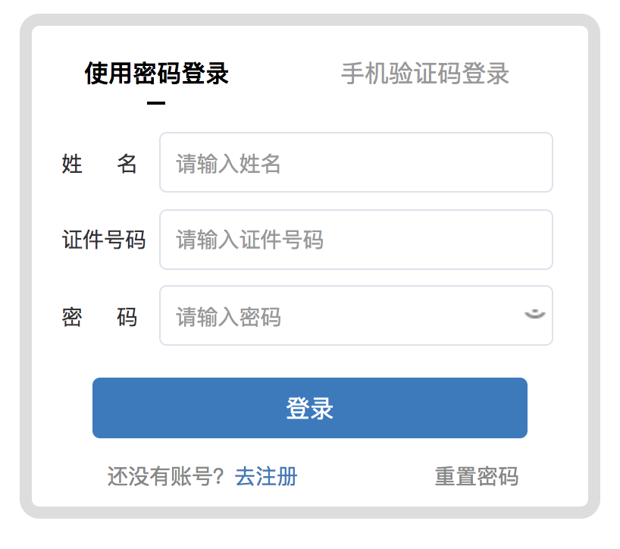Click the 证件号码 field label
This screenshot has width=620, height=549.
[x=103, y=240]
